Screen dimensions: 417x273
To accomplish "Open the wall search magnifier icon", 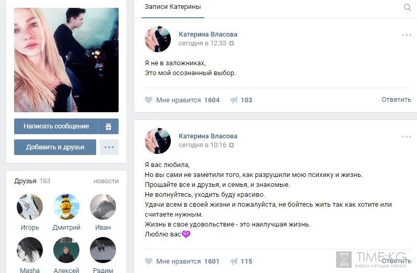I will [407, 7].
